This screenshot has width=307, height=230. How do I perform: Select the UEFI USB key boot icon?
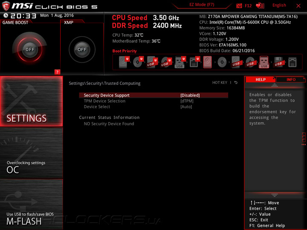coord(180,62)
